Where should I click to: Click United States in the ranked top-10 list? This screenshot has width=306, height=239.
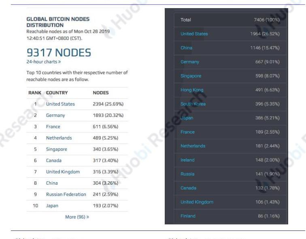coord(60,104)
